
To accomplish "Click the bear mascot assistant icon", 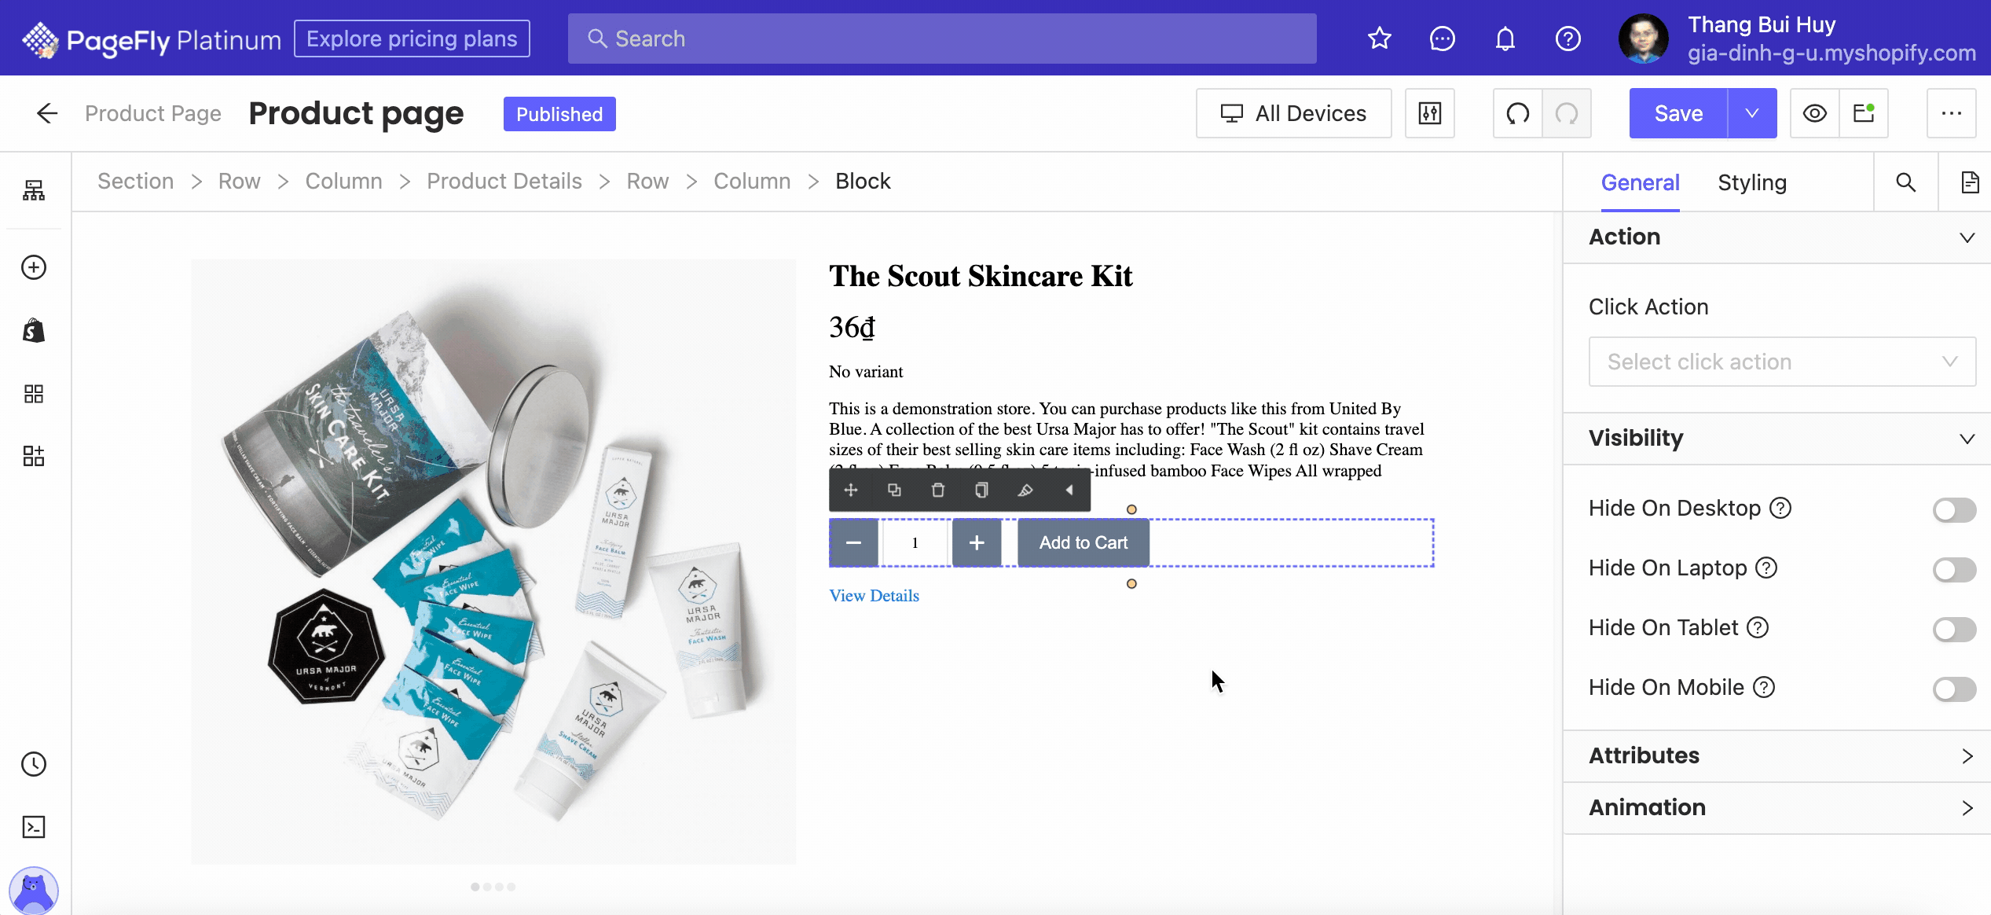I will pyautogui.click(x=34, y=891).
